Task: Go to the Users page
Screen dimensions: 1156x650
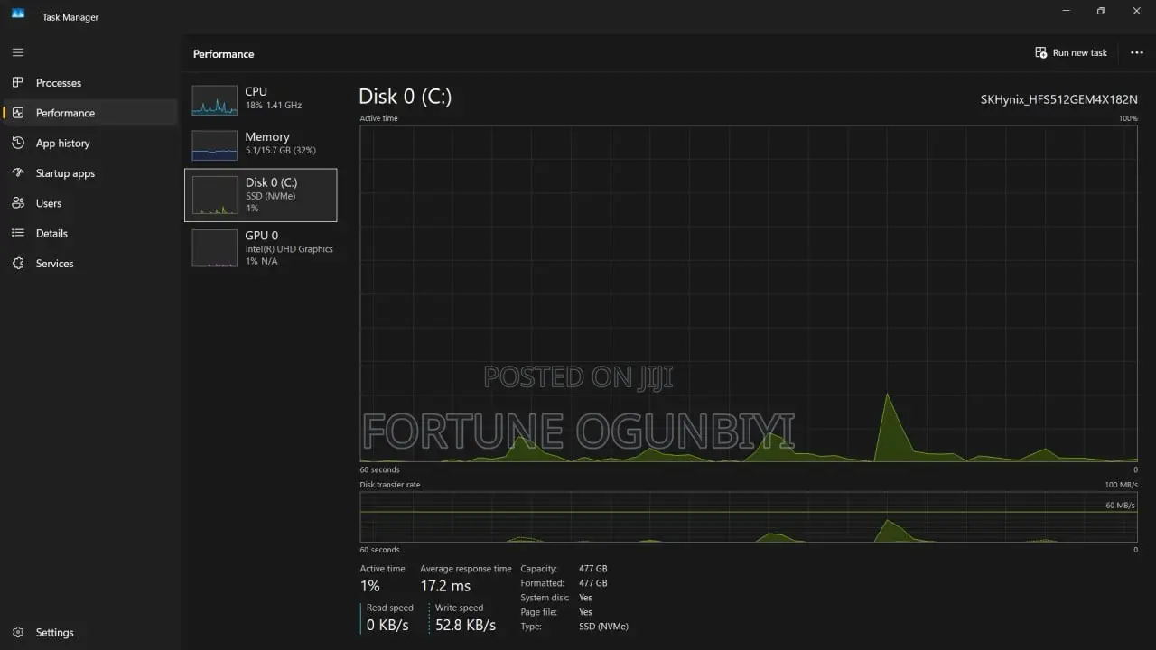Action: tap(90, 203)
